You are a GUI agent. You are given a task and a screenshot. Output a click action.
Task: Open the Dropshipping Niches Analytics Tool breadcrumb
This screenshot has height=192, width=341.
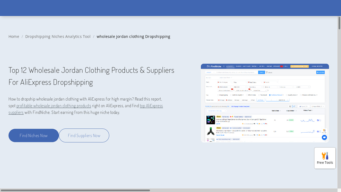(x=58, y=37)
